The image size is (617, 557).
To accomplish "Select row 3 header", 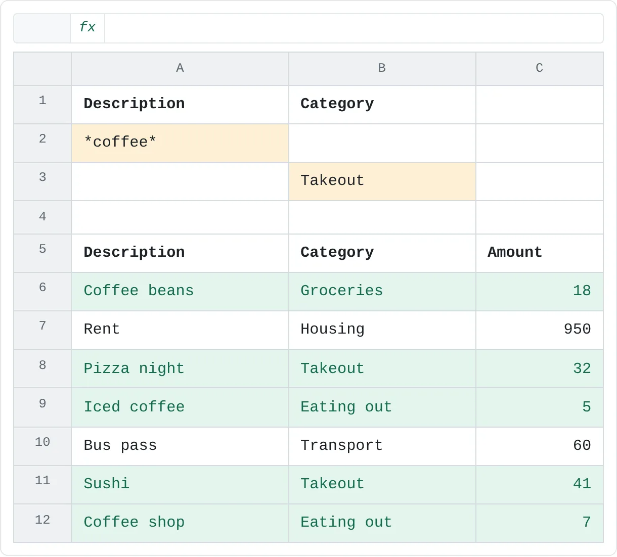I will [x=42, y=181].
